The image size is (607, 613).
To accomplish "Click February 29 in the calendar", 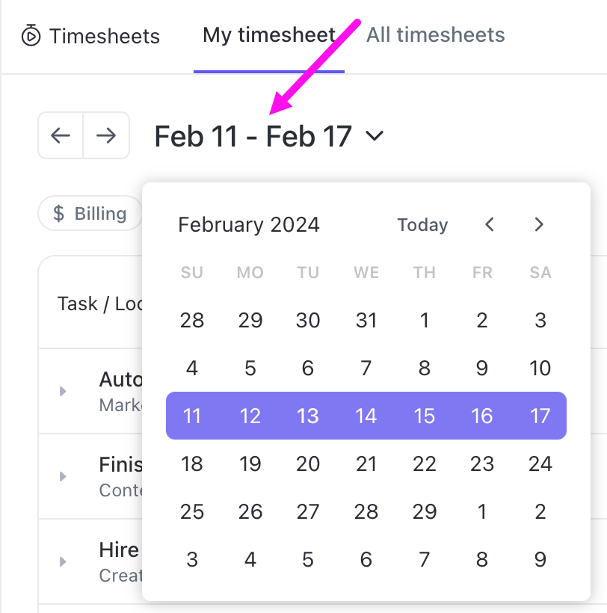I will (425, 511).
